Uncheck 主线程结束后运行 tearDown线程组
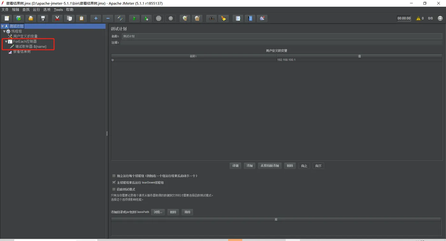 point(114,182)
